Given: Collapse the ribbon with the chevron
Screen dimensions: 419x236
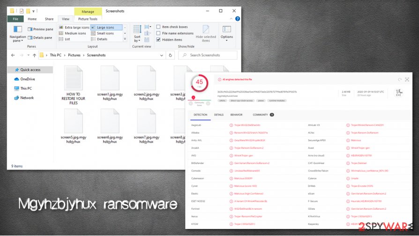Looking at the screenshot, I should tap(231, 19).
